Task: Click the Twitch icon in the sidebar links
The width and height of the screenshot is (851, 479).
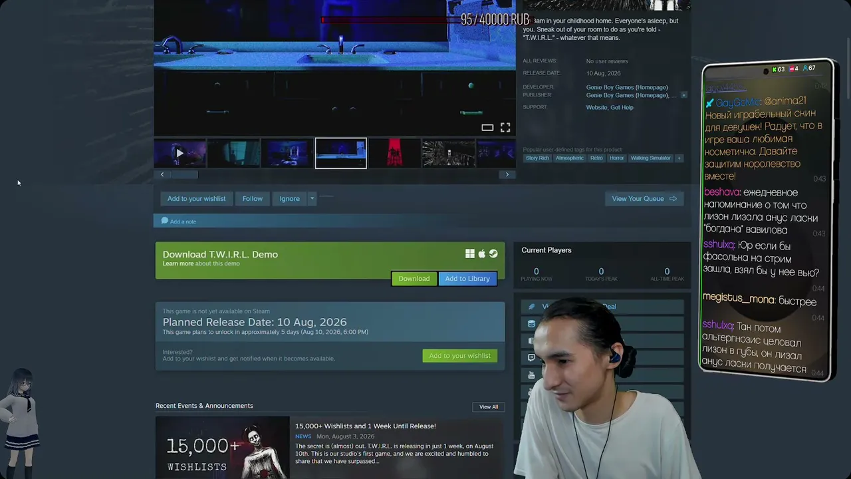Action: [x=531, y=358]
